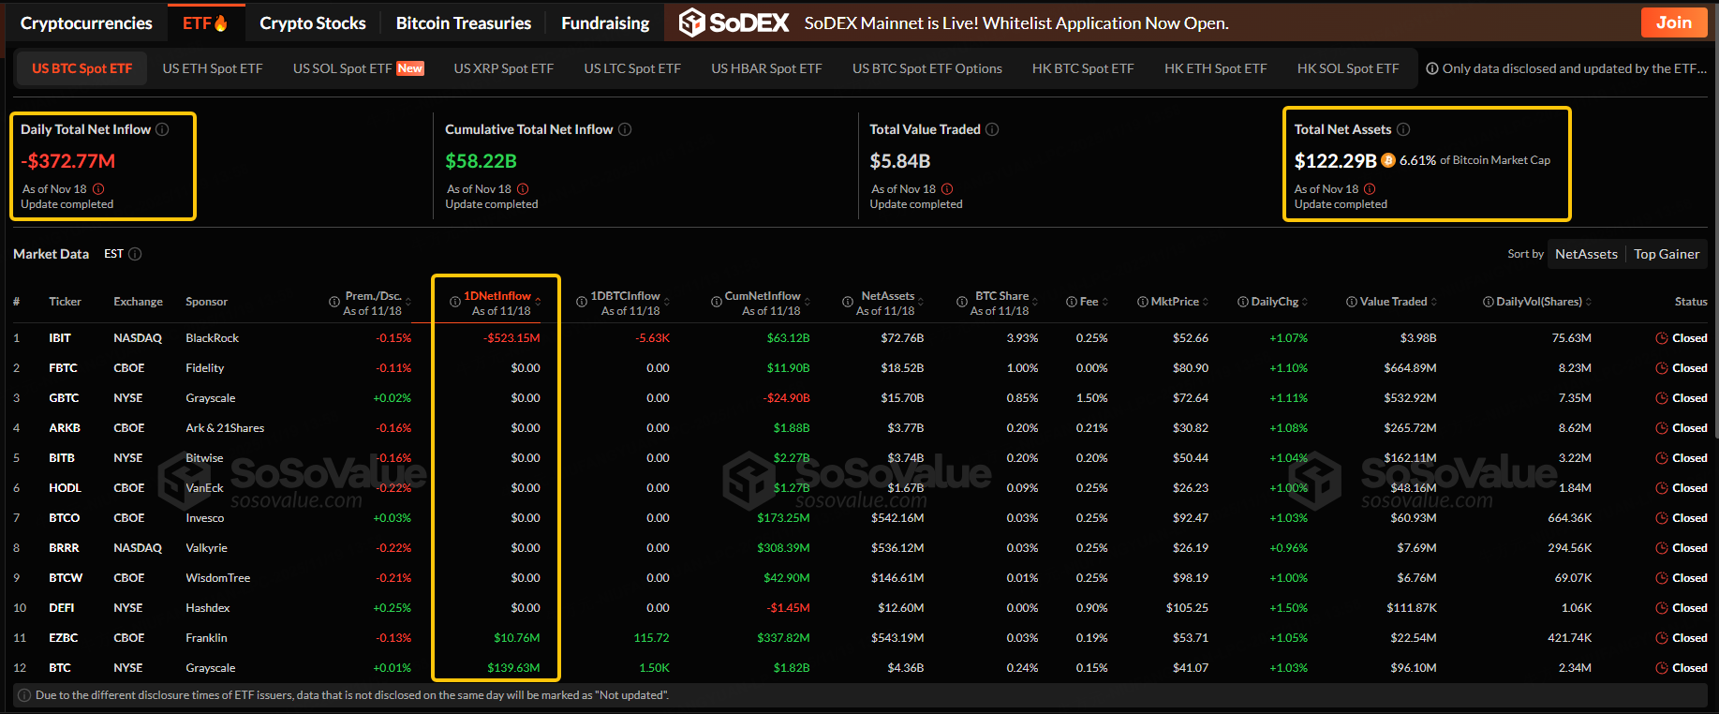Switch sorting to Top Gainer
The height and width of the screenshot is (714, 1719).
tap(1667, 254)
